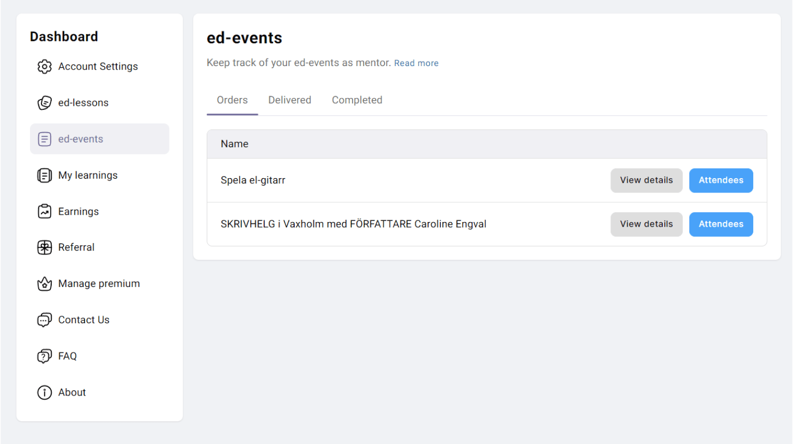Click the About info icon
The height and width of the screenshot is (444, 793).
click(44, 392)
